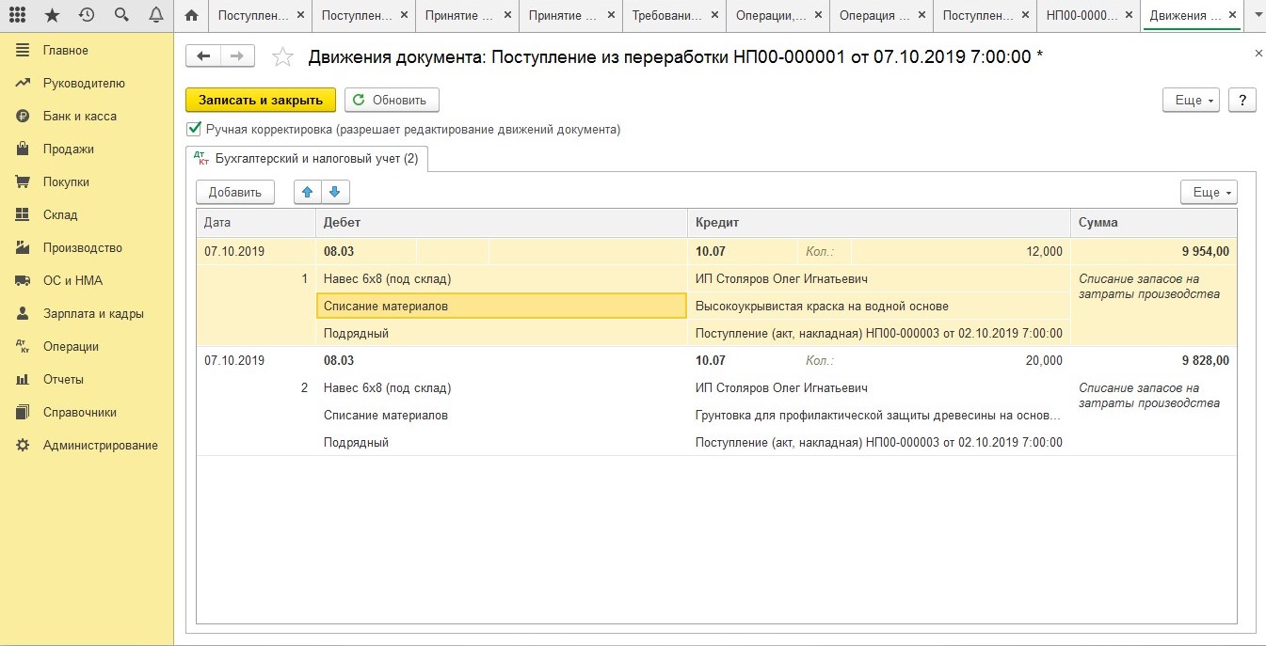Add document to favorites star
Image resolution: width=1266 pixels, height=646 pixels.
[282, 57]
